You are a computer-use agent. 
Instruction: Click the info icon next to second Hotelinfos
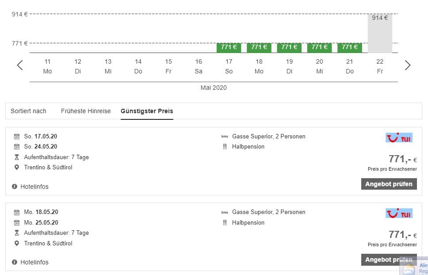[x=15, y=262]
